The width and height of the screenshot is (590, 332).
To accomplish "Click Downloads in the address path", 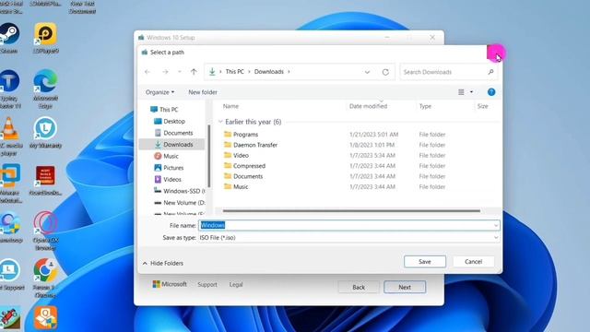I will click(x=268, y=72).
